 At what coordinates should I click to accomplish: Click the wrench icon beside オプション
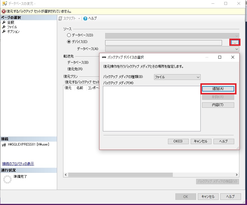pyautogui.click(x=4, y=31)
